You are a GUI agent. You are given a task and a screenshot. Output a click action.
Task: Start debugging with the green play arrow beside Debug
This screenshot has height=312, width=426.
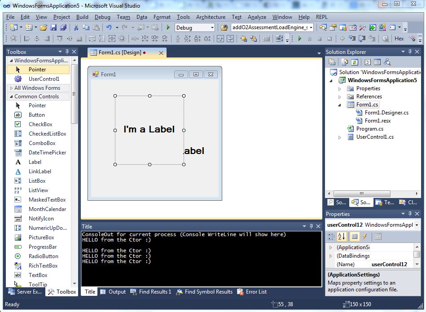168,27
